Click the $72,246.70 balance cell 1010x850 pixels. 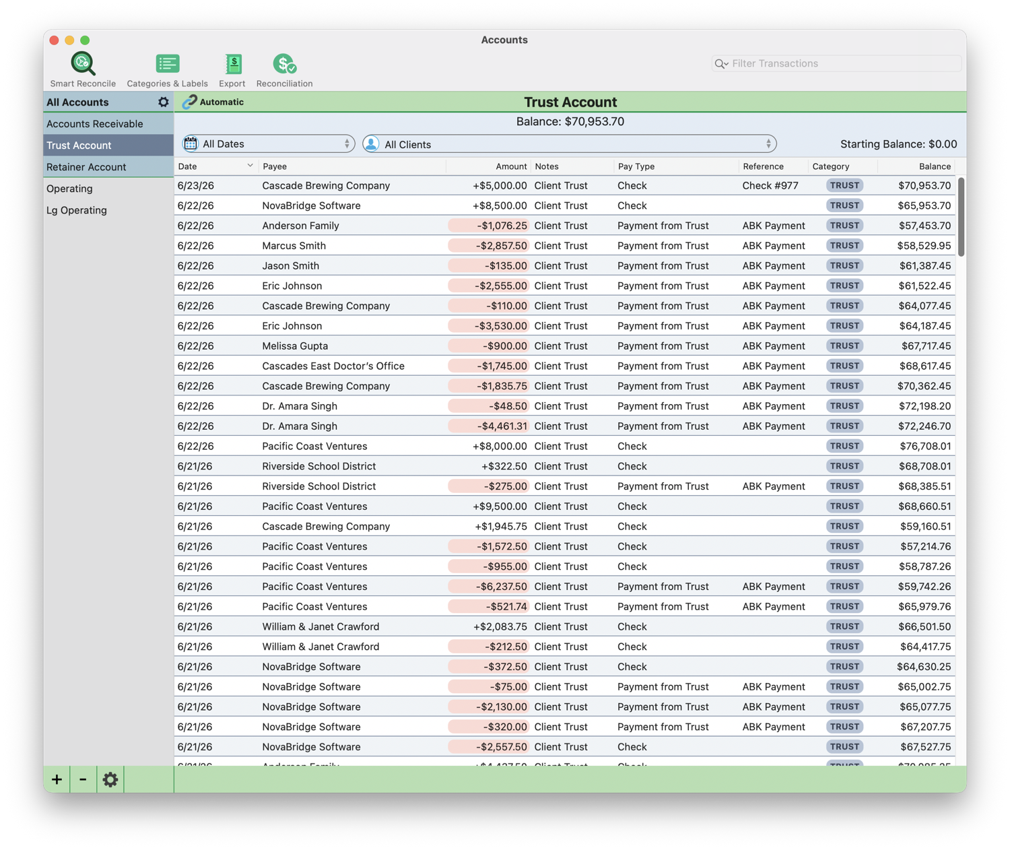pyautogui.click(x=924, y=426)
